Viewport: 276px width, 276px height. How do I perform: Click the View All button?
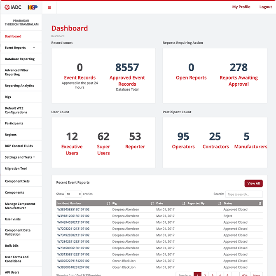coord(253,183)
